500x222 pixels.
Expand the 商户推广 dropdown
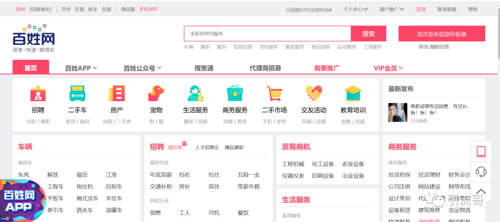[392, 9]
